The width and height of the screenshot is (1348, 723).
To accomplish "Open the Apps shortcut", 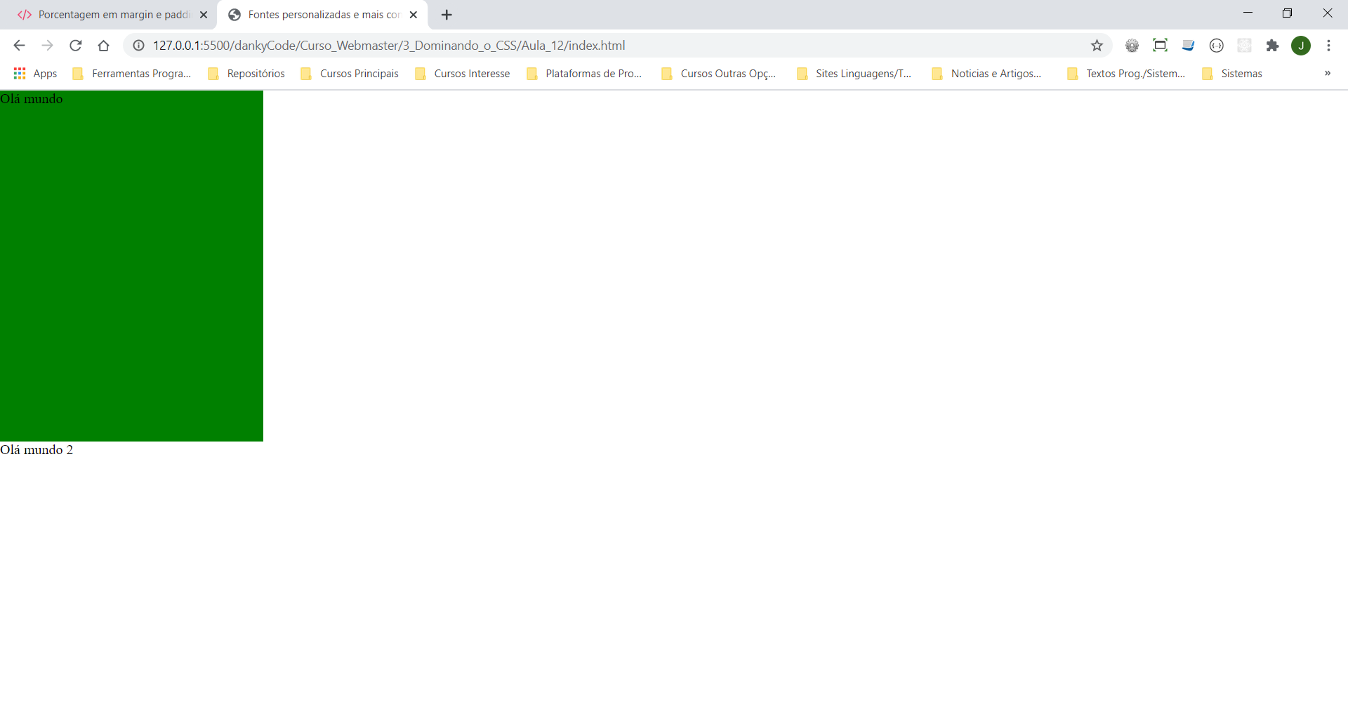I will 35,74.
